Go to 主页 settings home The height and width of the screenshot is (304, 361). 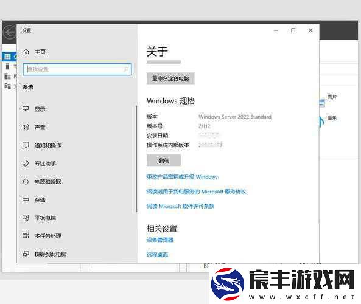[x=40, y=52]
